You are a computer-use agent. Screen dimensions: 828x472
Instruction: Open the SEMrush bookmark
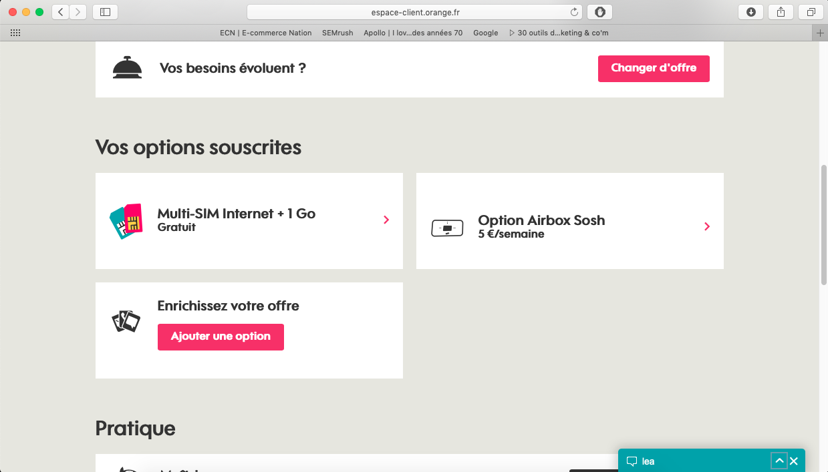point(337,33)
